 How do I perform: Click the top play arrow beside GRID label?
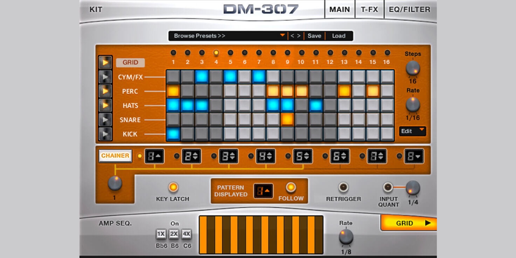coord(105,62)
